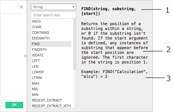Select the LOWER function
This screenshot has height=112, width=173.
tap(38, 72)
